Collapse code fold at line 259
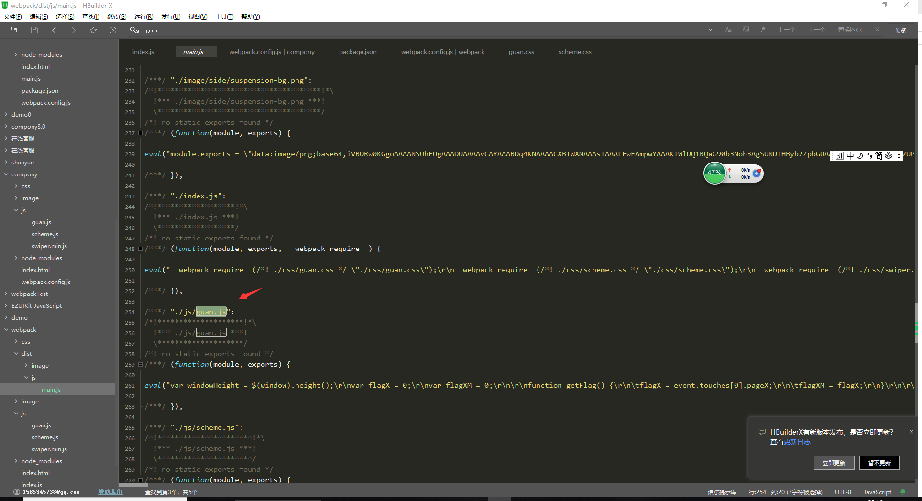Image resolution: width=922 pixels, height=501 pixels. 140,365
